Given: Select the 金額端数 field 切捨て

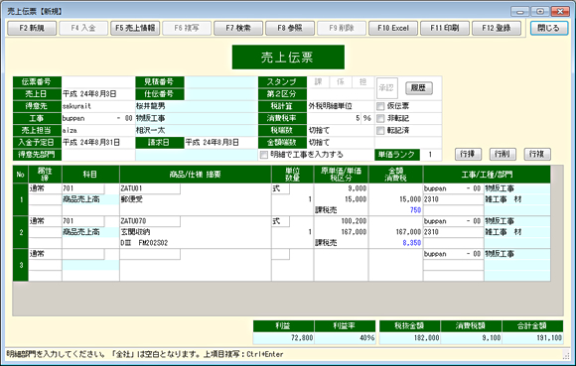Looking at the screenshot, I should 341,142.
